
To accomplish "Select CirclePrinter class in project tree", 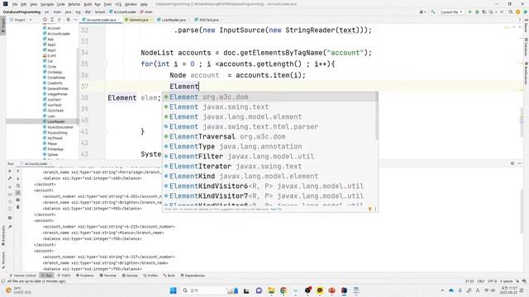I will 55,78.
